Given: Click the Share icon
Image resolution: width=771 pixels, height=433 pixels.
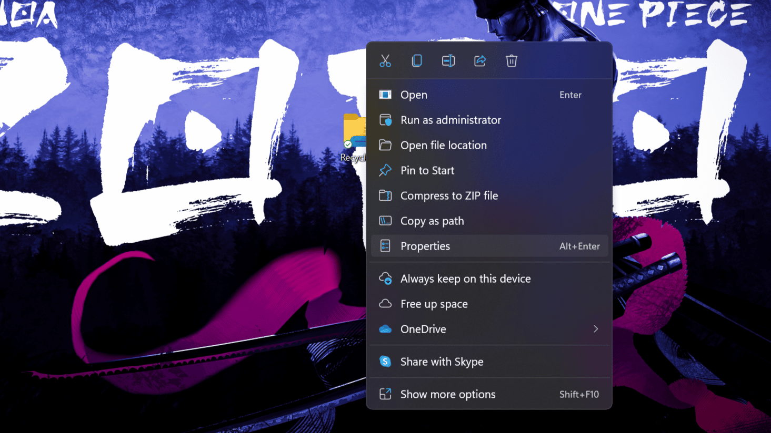Looking at the screenshot, I should click(x=480, y=61).
